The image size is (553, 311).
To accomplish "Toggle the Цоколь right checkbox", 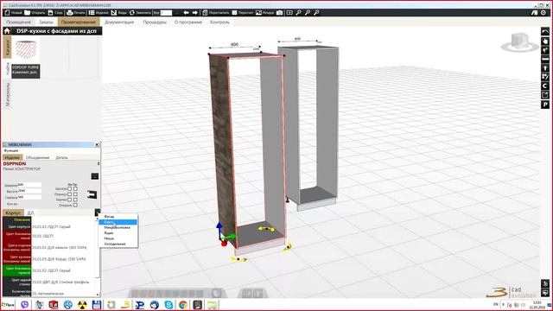I will pos(75,188).
